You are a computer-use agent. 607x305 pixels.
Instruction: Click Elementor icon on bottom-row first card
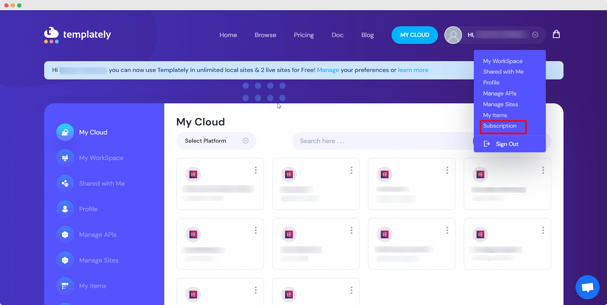[x=193, y=294]
